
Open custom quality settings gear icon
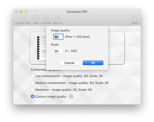71,96
